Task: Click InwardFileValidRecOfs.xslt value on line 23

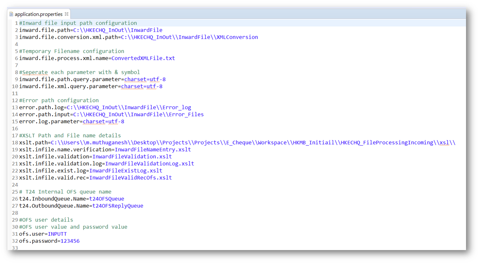Action: [130, 178]
